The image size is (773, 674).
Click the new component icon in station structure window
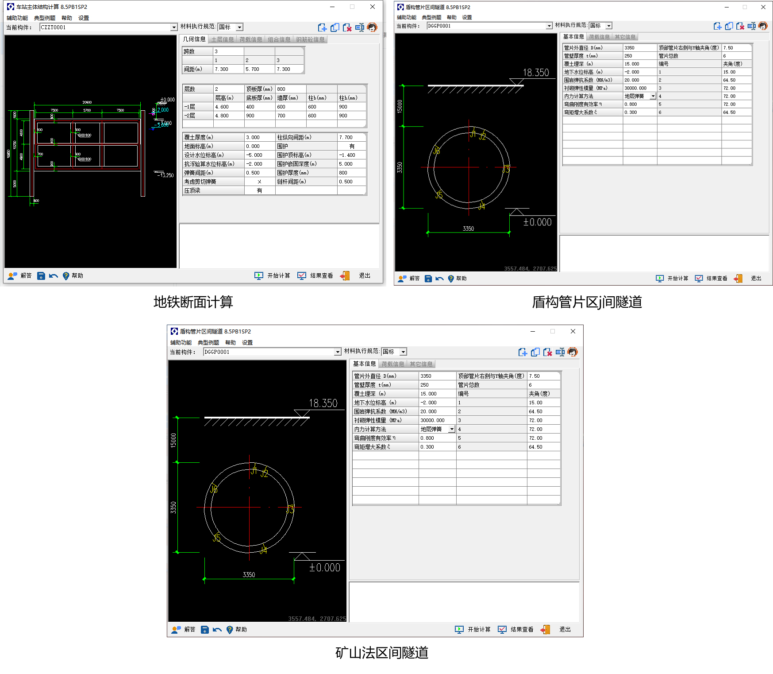tap(322, 27)
